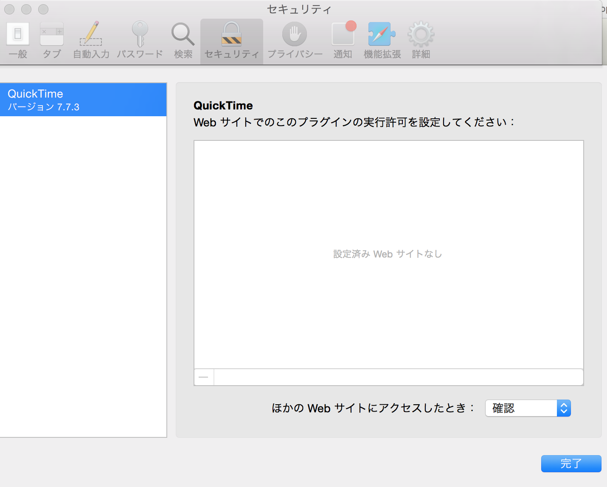Click the window zoom button
Viewport: 607px width, 487px height.
tap(43, 9)
